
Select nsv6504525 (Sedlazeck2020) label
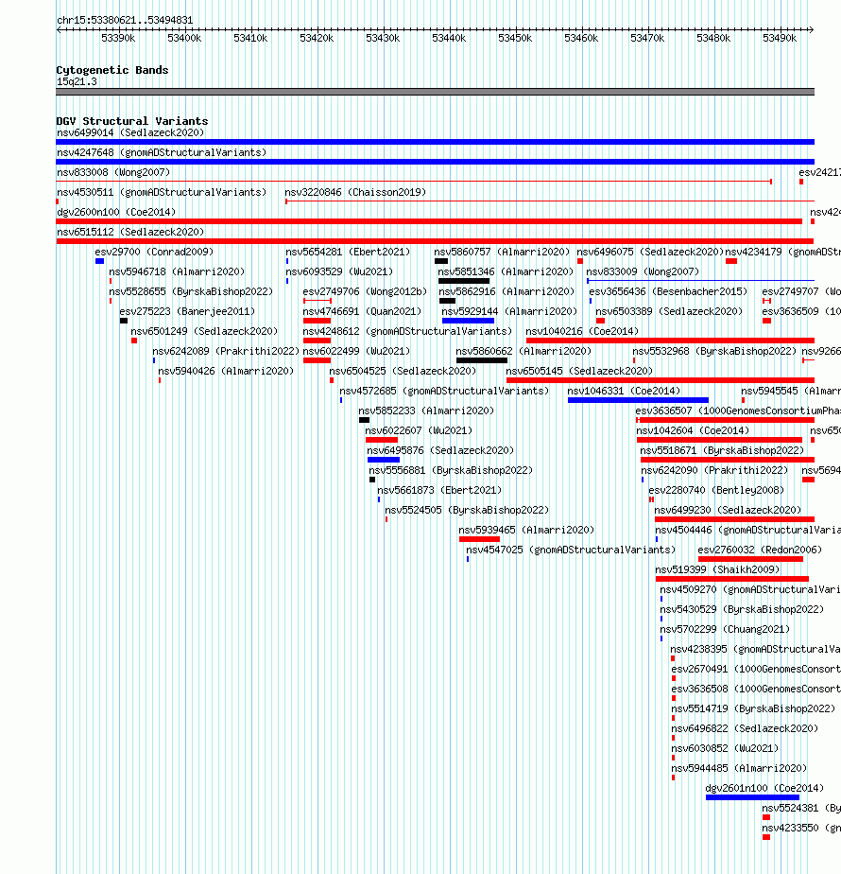click(x=403, y=371)
